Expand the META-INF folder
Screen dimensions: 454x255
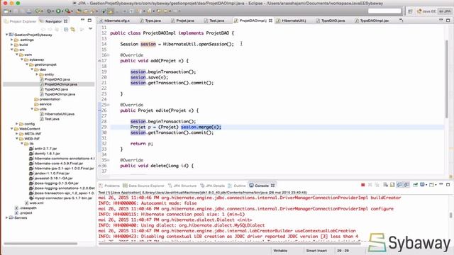(17, 134)
